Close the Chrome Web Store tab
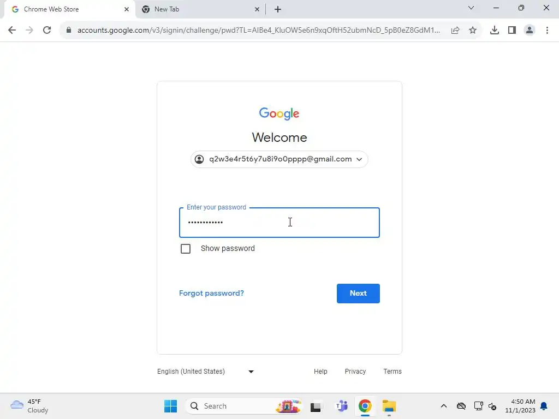 [127, 9]
